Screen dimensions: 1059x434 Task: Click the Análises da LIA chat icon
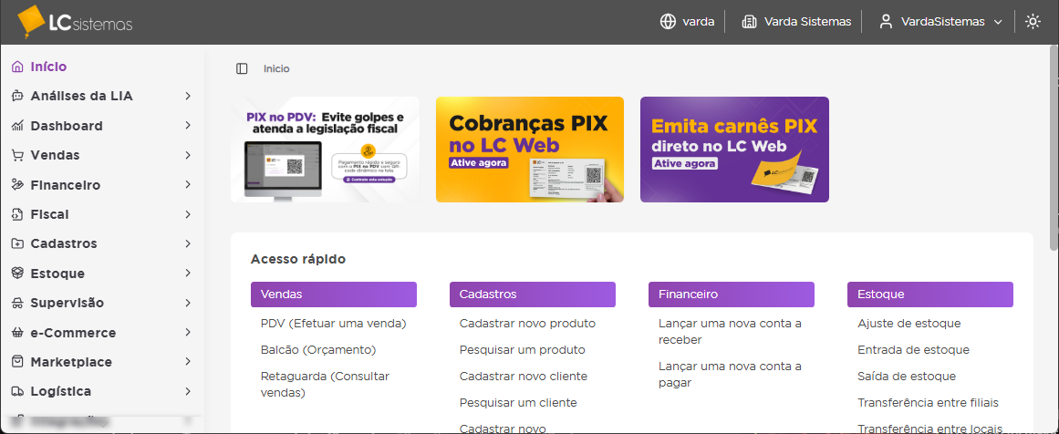[17, 96]
